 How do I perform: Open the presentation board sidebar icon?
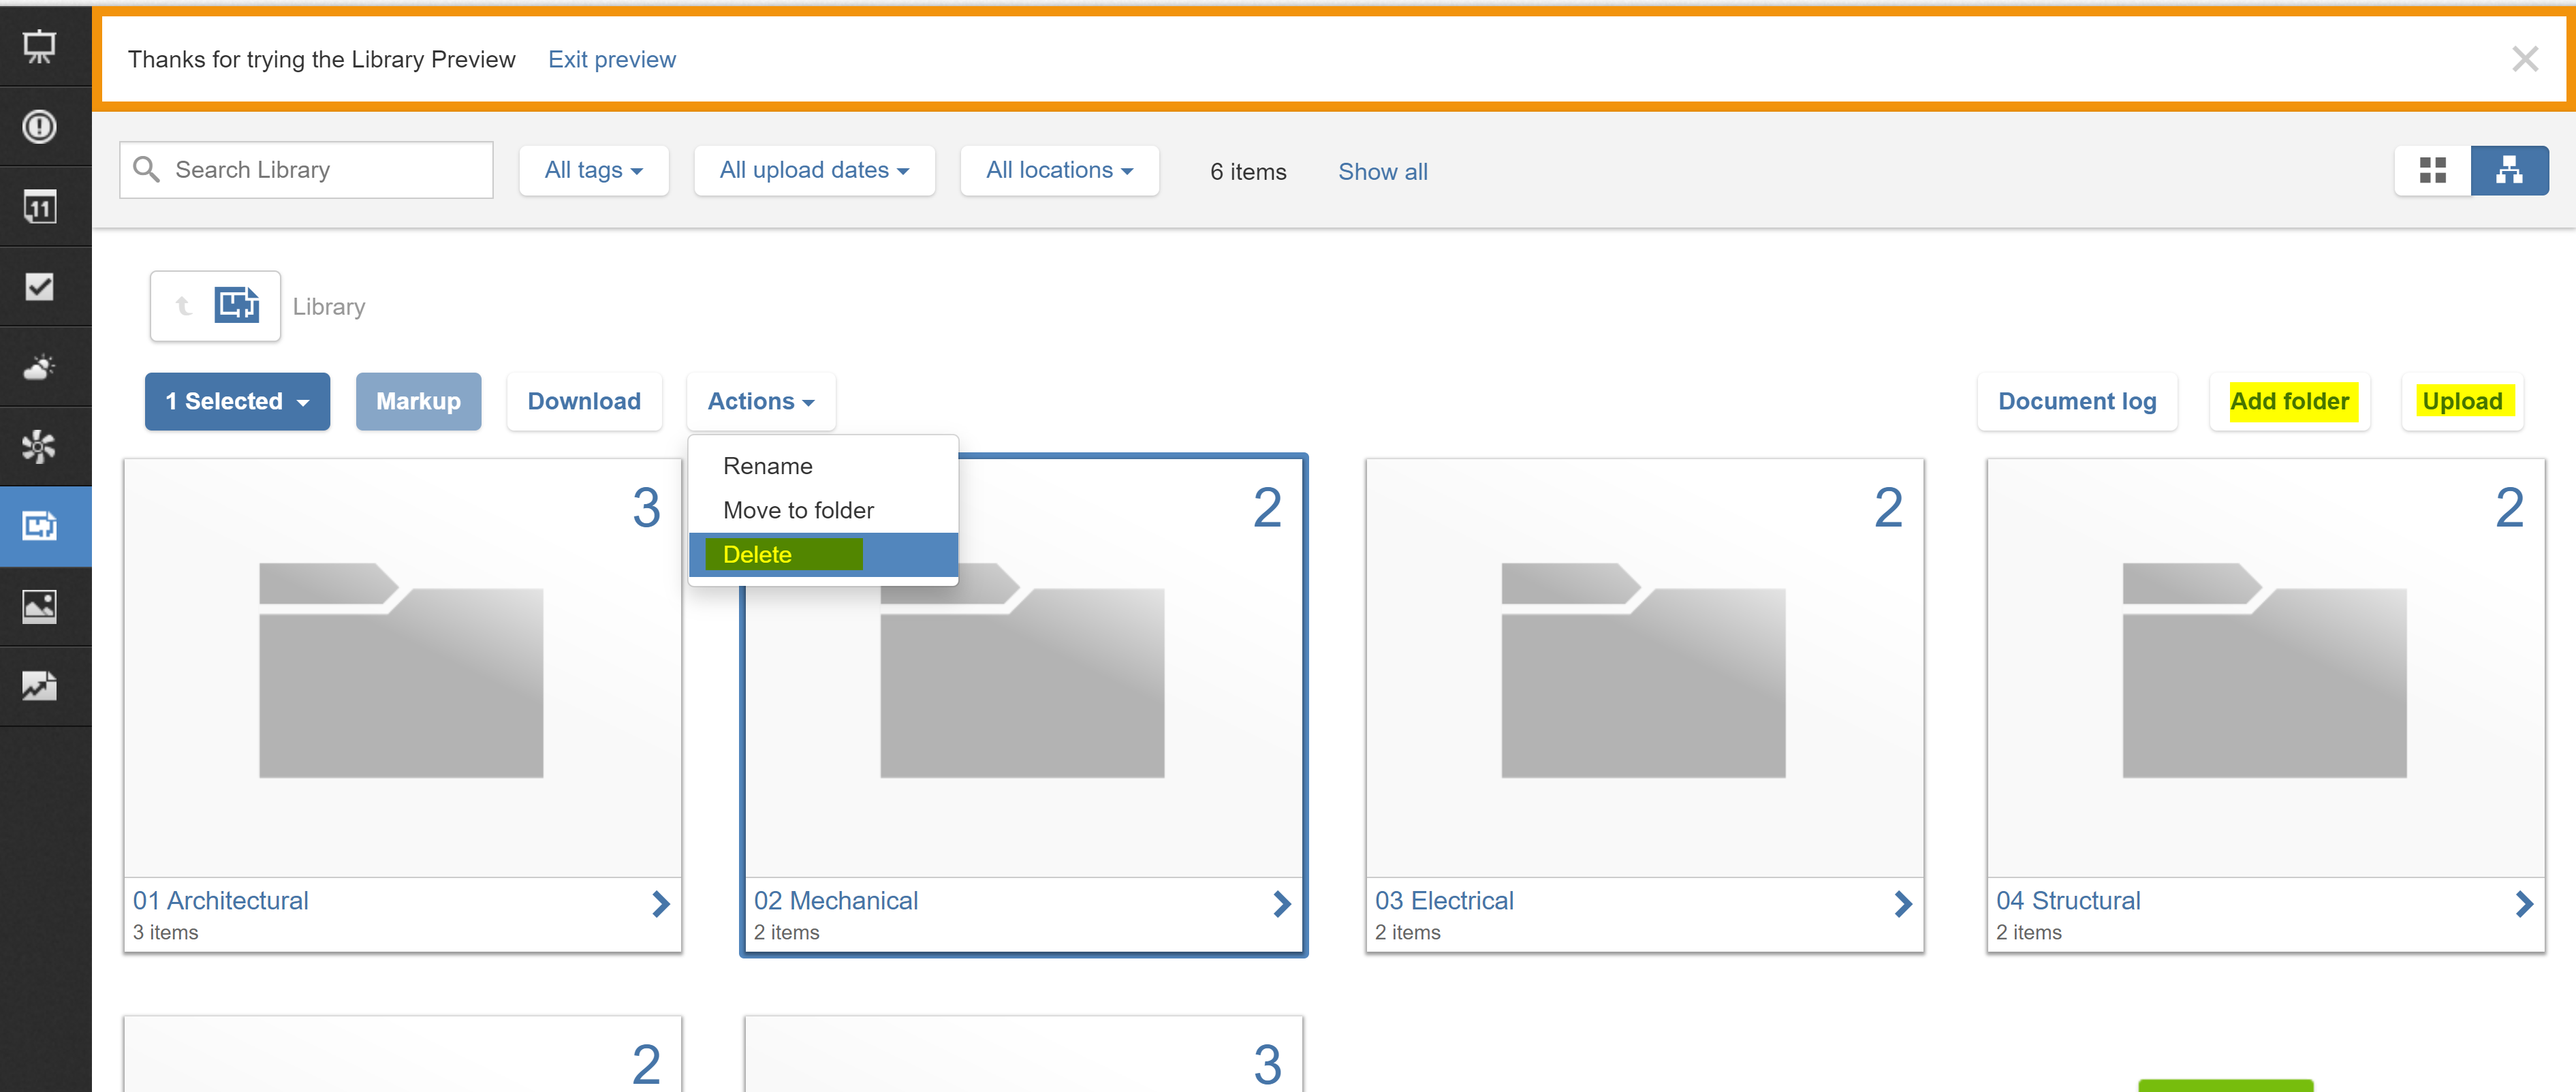(40, 46)
